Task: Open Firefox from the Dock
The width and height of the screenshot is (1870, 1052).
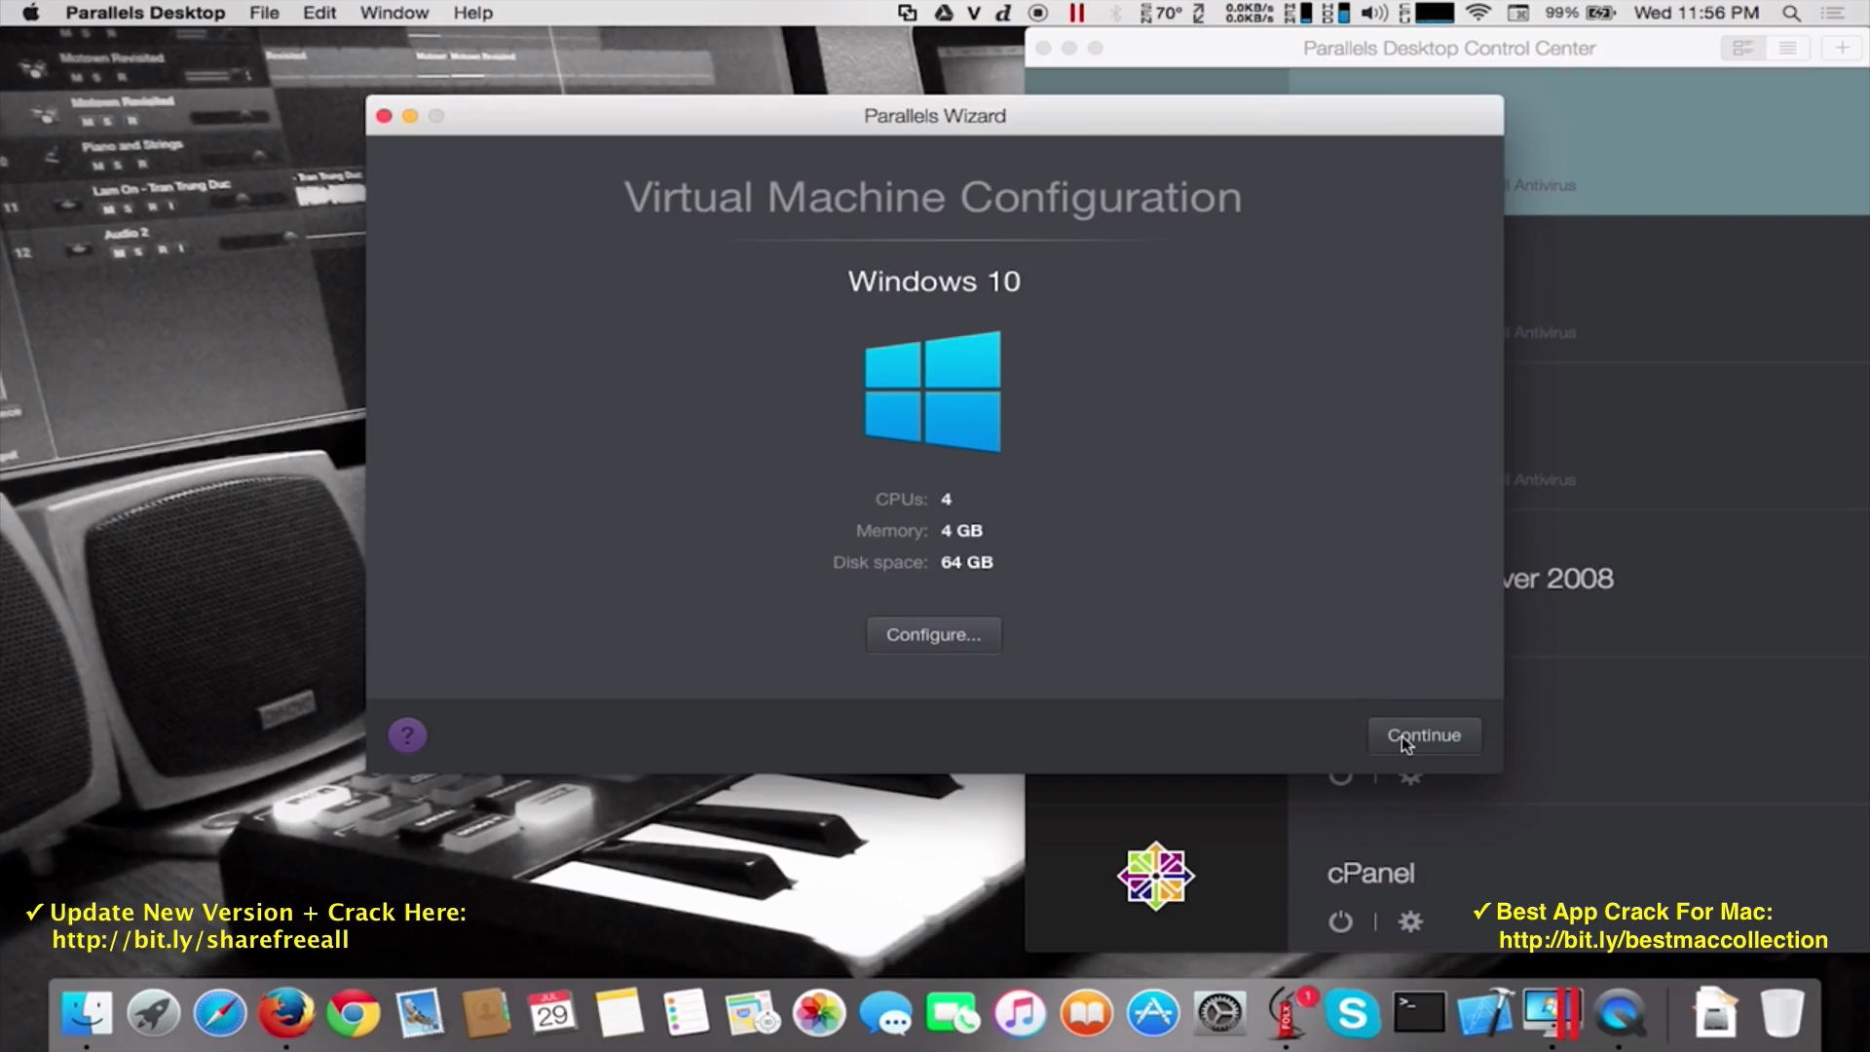Action: coord(286,1014)
